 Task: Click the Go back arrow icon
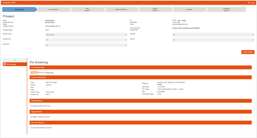(x=249, y=3)
